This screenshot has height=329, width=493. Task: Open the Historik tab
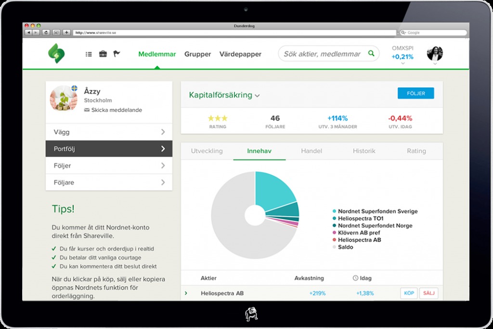tap(364, 151)
